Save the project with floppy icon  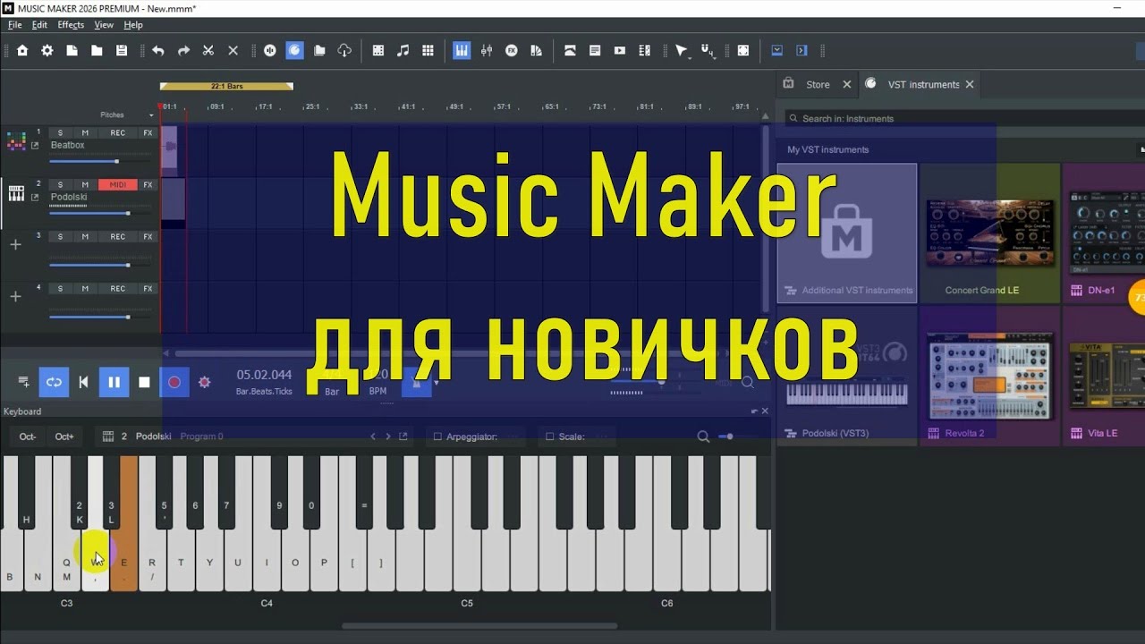pos(122,51)
